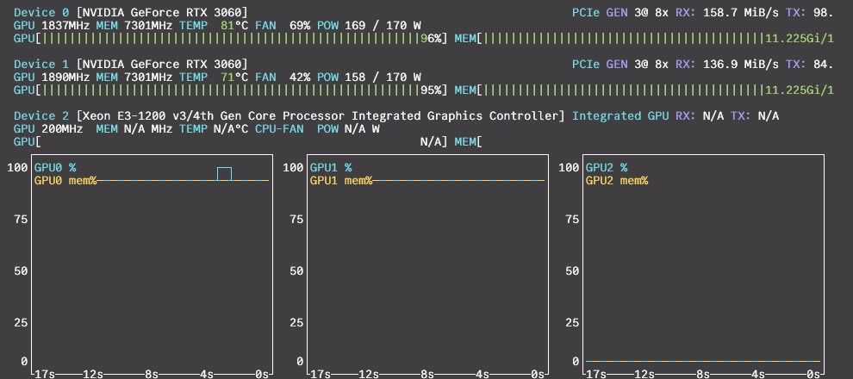Click the GPU0 % legend entry
853x379 pixels.
click(55, 167)
